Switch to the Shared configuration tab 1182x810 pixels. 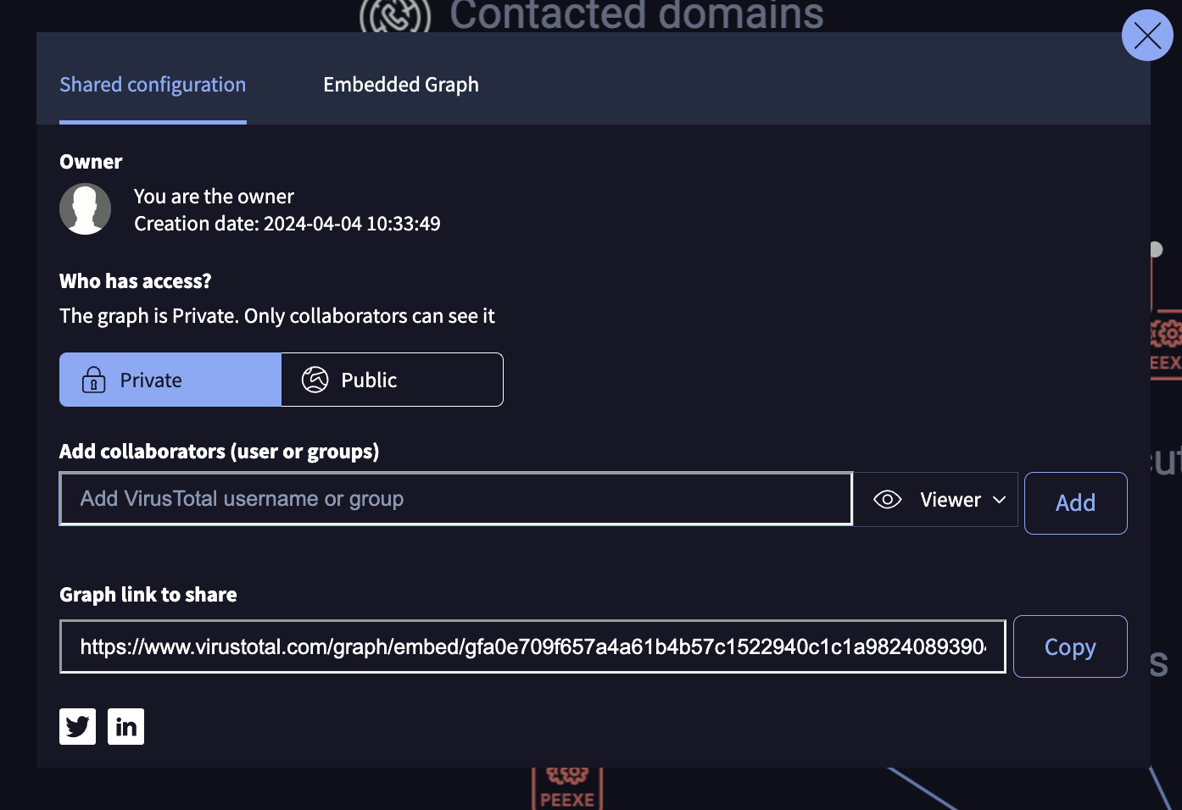point(153,85)
